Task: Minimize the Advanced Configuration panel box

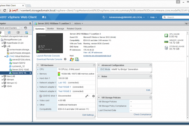Action: (x=151, y=65)
